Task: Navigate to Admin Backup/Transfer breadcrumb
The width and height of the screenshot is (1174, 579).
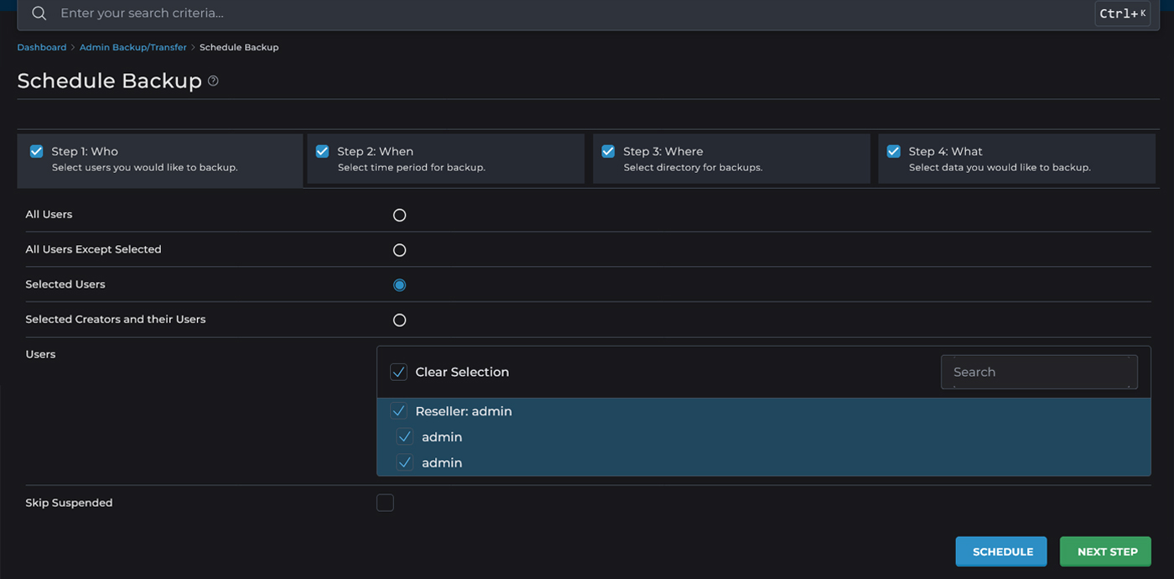Action: pyautogui.click(x=133, y=48)
